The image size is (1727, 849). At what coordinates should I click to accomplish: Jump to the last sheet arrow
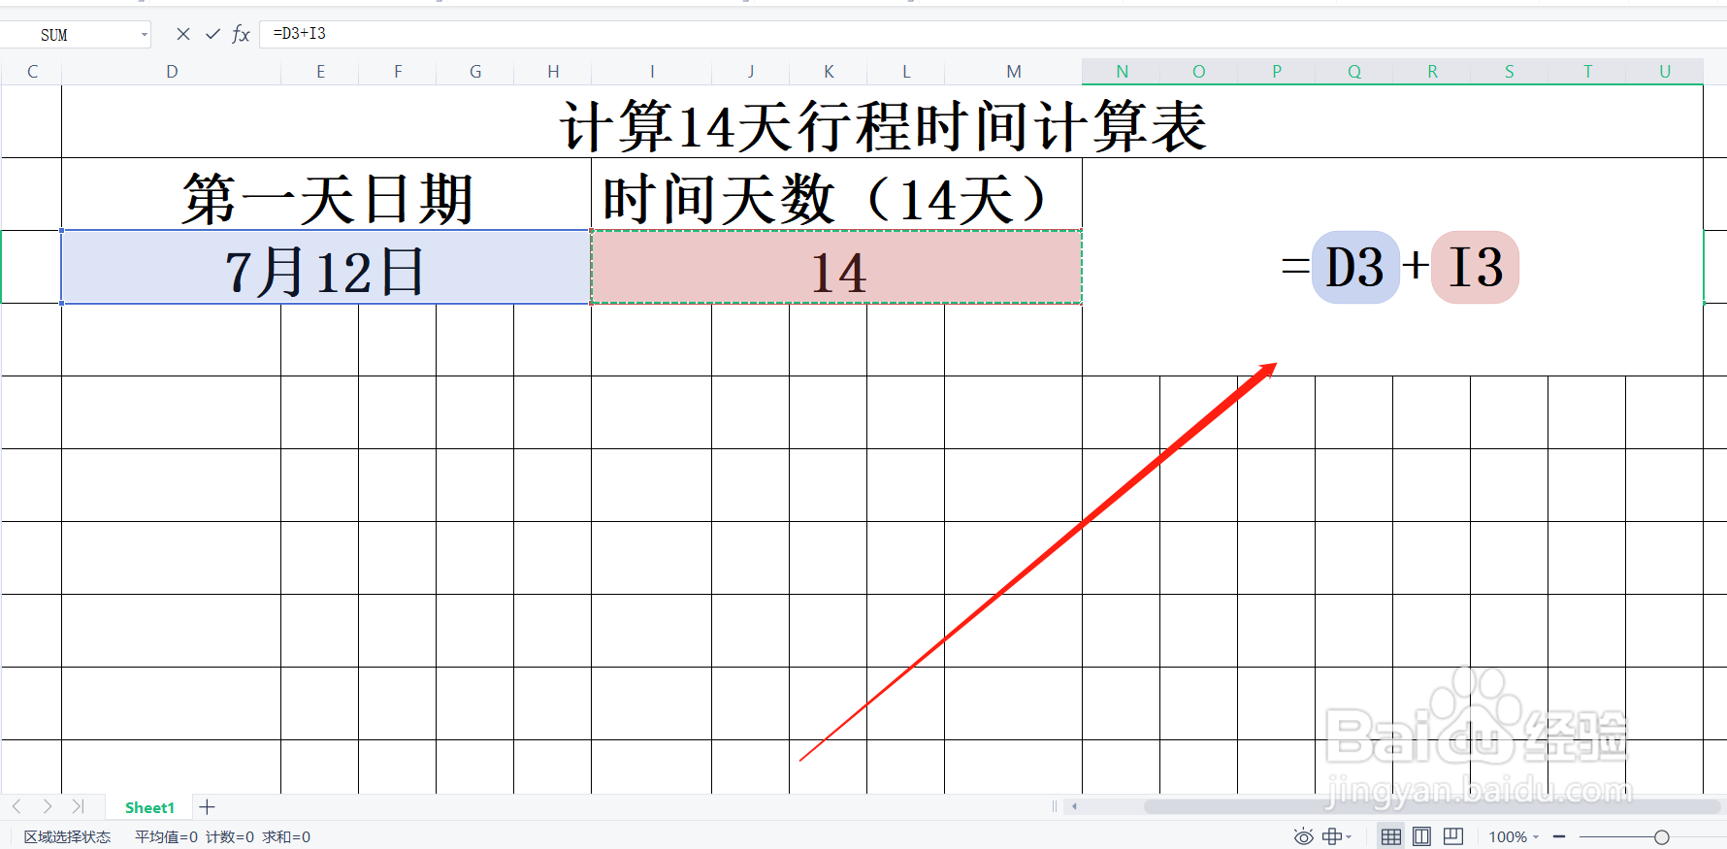click(78, 806)
